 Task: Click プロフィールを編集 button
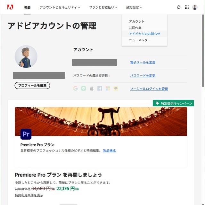point(32,86)
